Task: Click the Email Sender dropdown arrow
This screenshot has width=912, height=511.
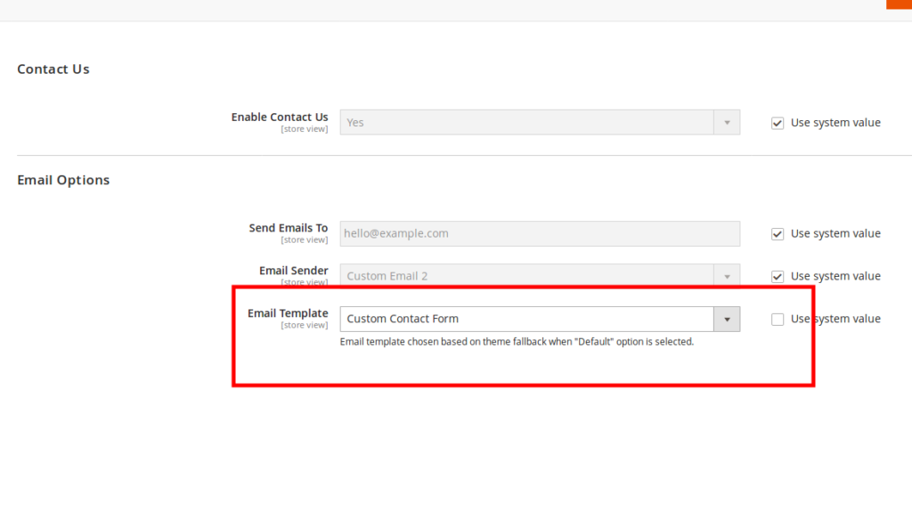Action: coord(727,276)
